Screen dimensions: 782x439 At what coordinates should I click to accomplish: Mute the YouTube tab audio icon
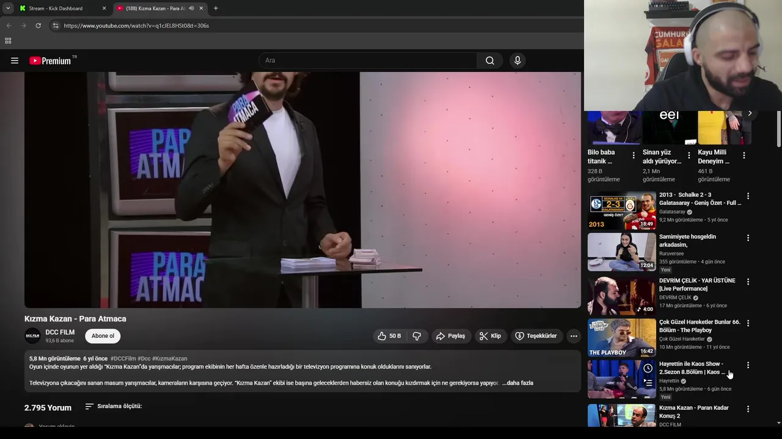pos(191,9)
